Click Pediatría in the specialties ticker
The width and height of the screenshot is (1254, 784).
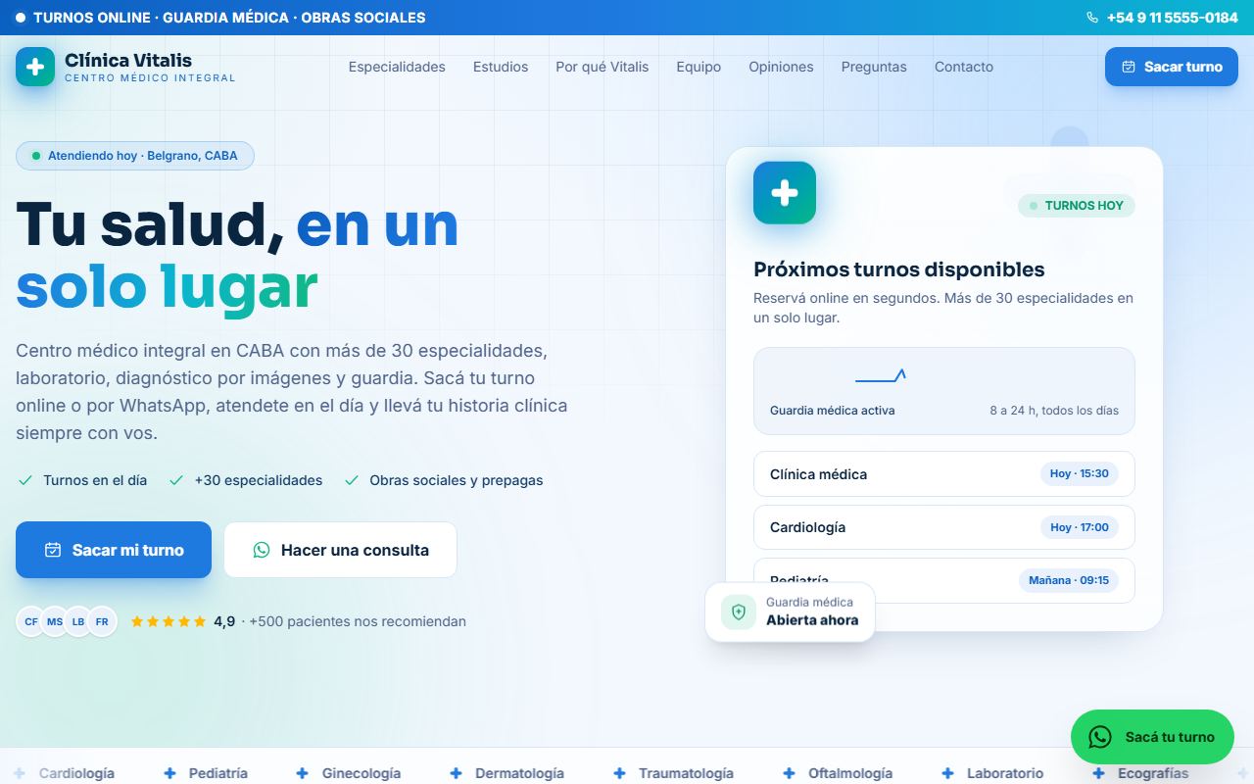click(218, 773)
